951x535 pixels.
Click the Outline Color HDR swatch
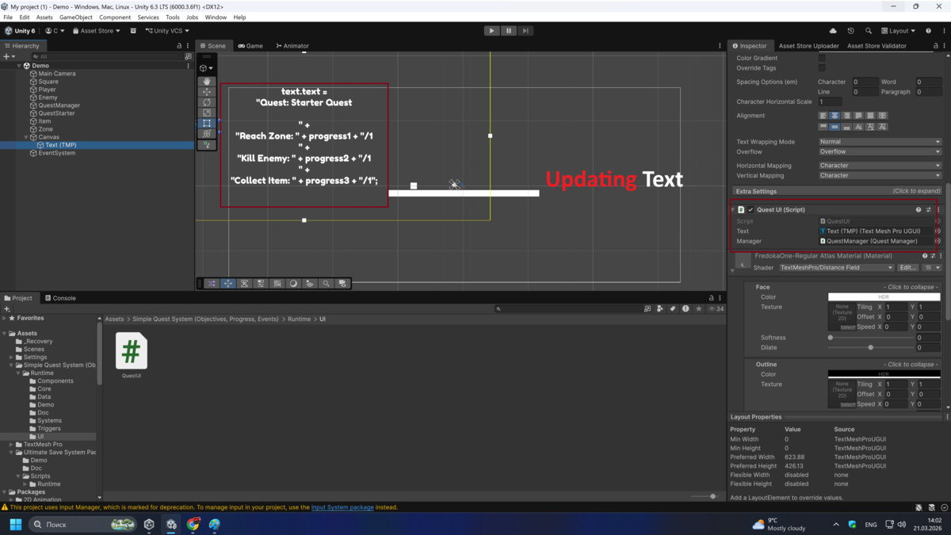tap(884, 374)
